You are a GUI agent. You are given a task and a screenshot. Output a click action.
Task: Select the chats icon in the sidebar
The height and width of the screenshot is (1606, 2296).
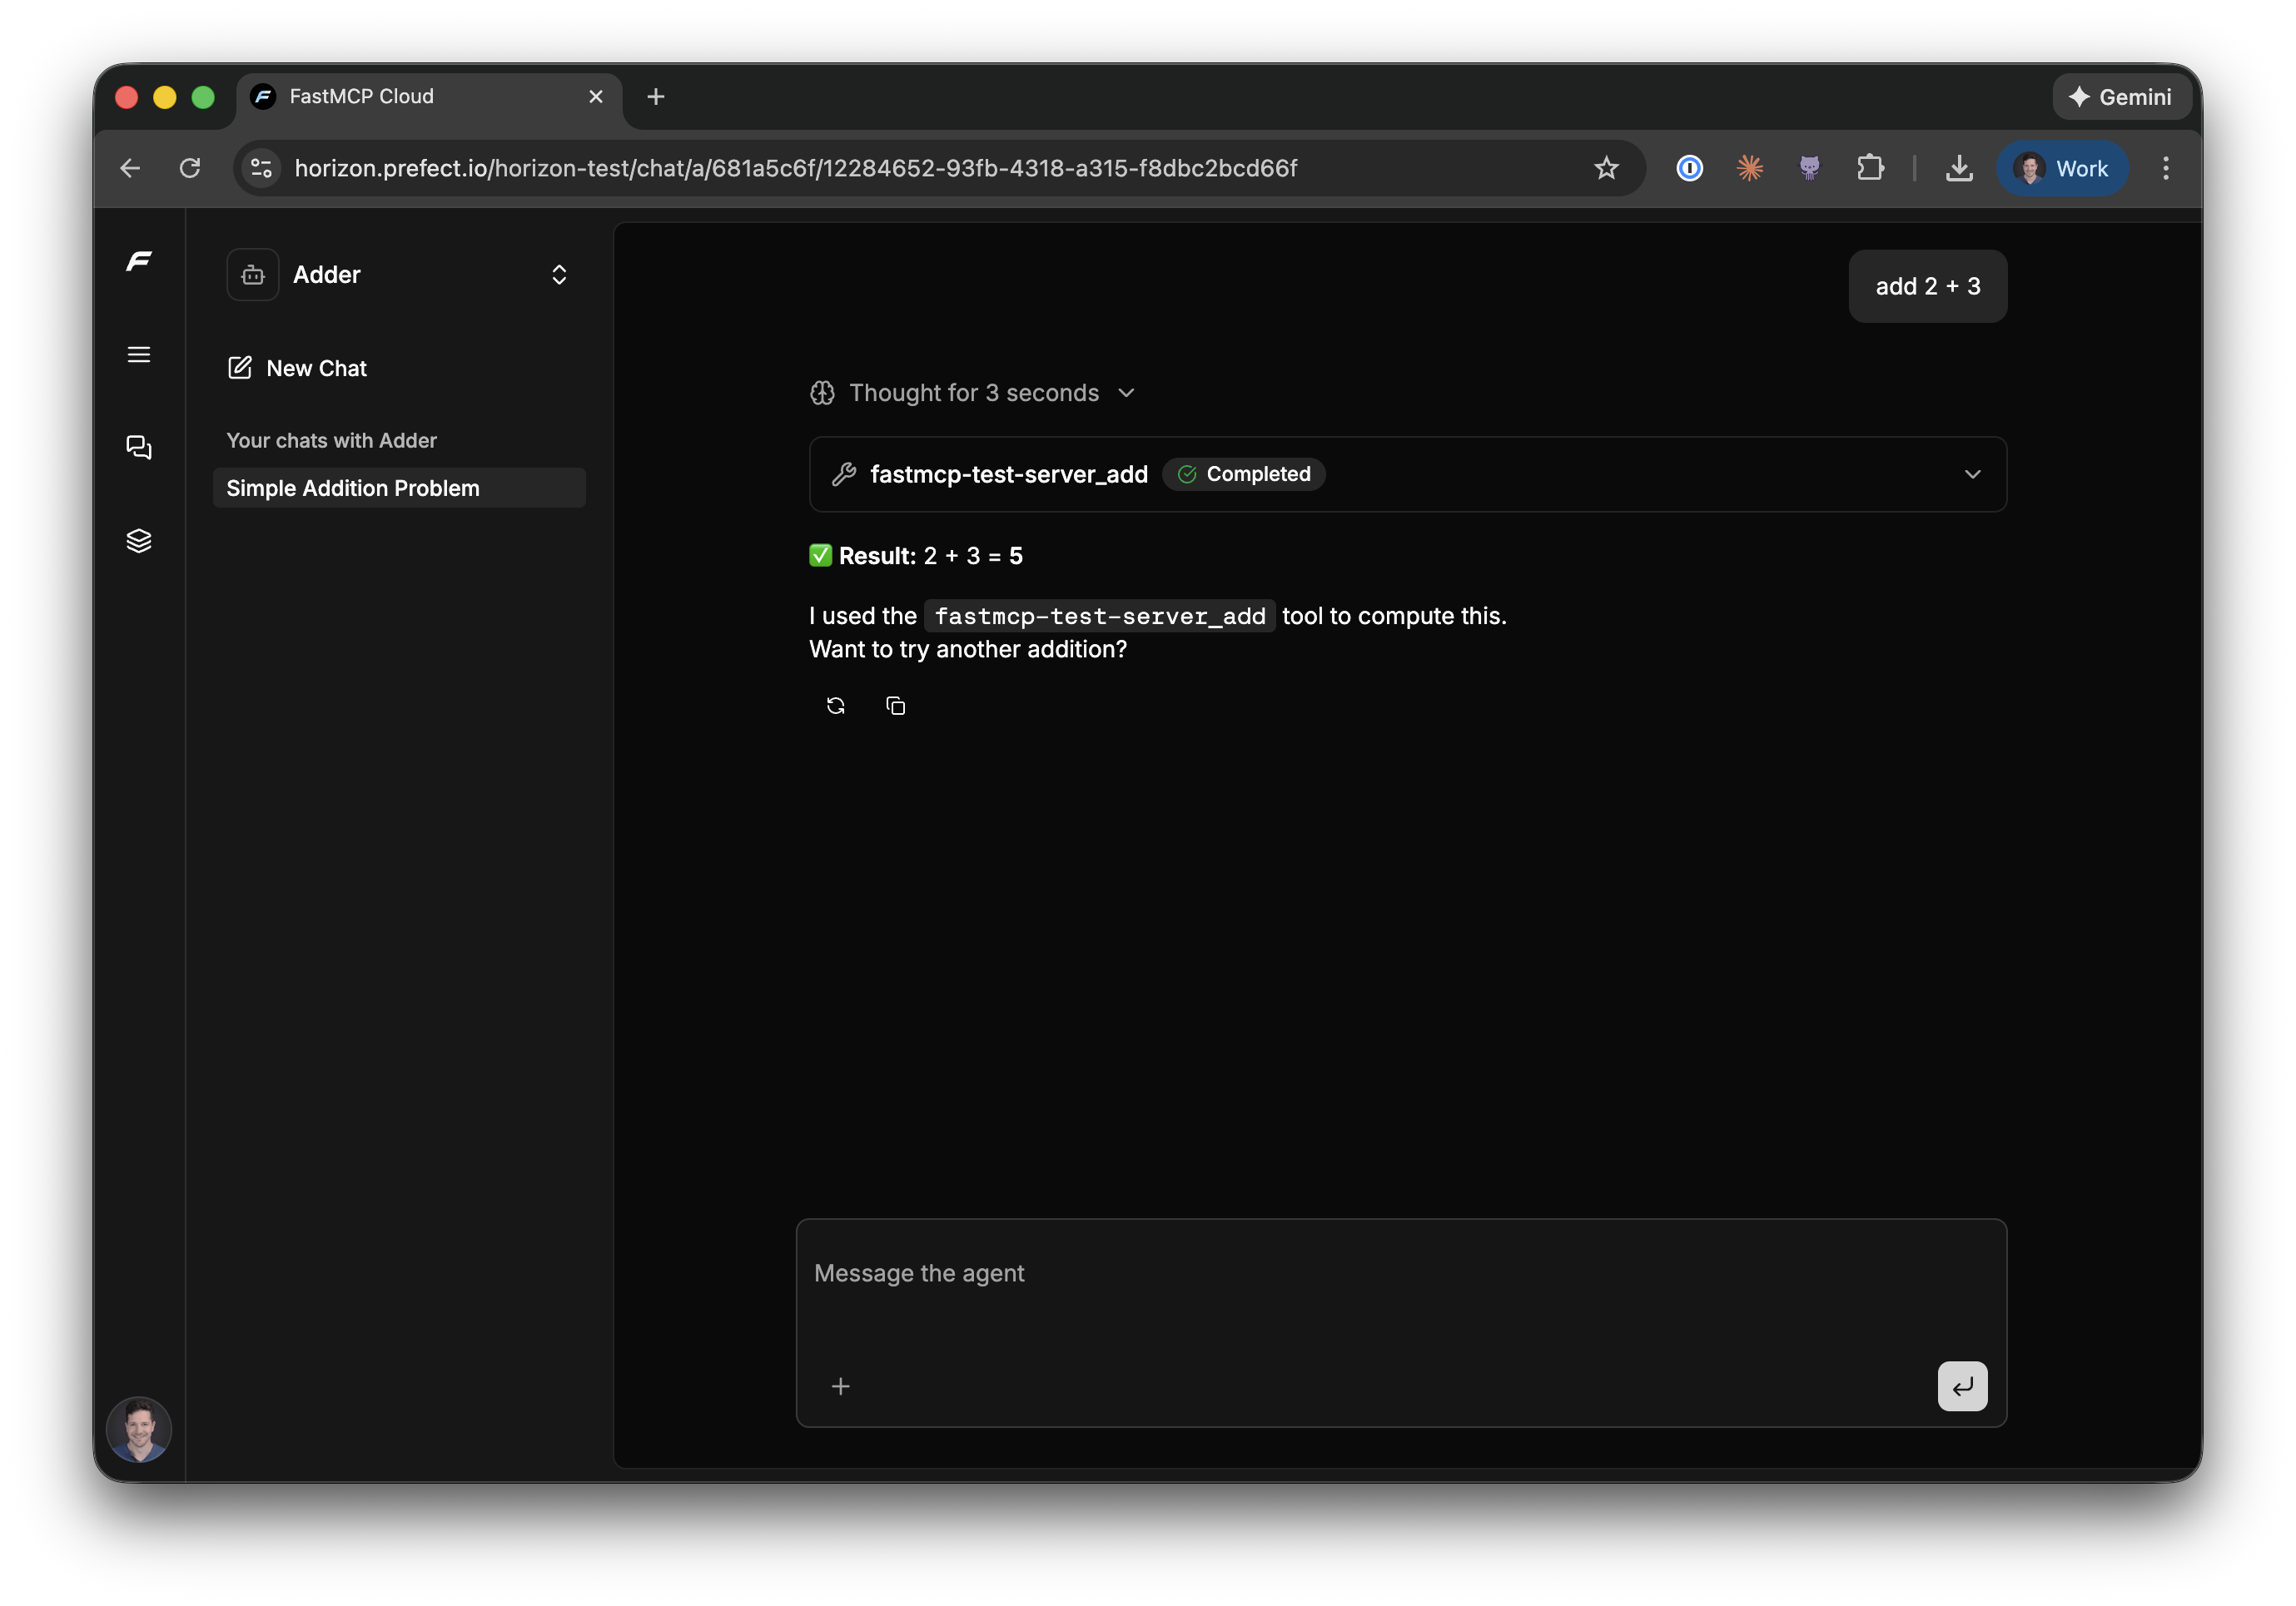click(139, 448)
